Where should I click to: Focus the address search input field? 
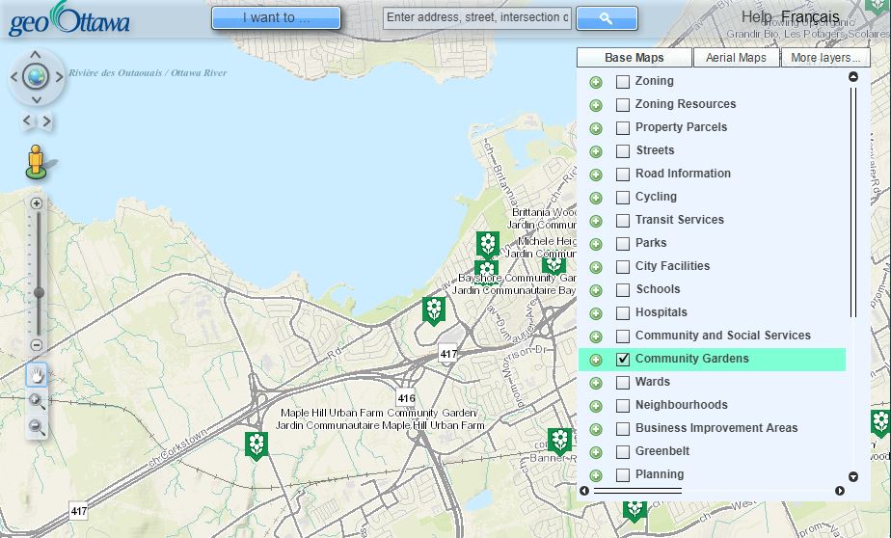pos(476,17)
